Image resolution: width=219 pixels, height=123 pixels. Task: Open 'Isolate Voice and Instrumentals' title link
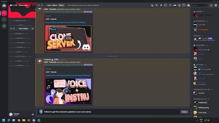pos(68,75)
